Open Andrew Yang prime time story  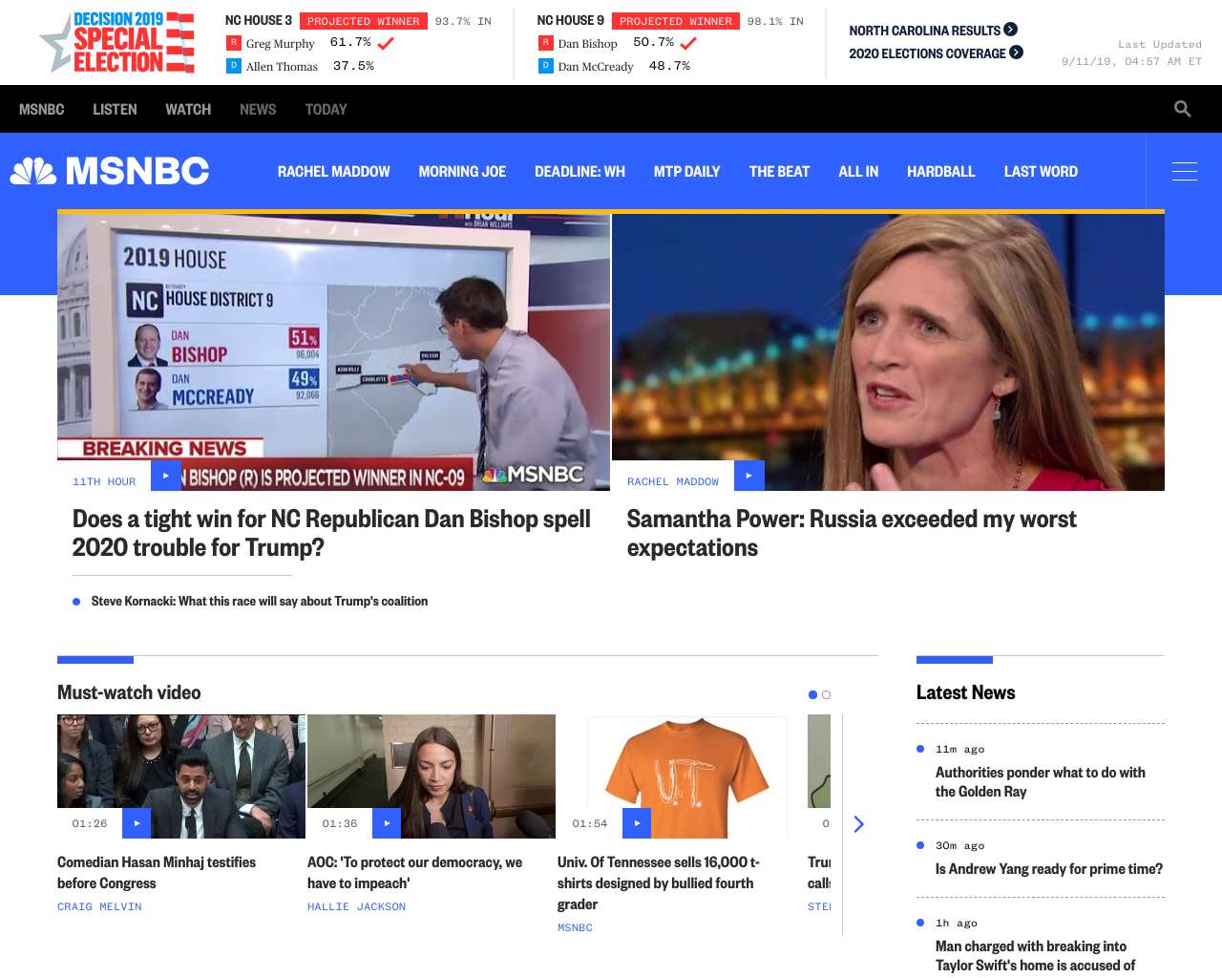(1049, 868)
